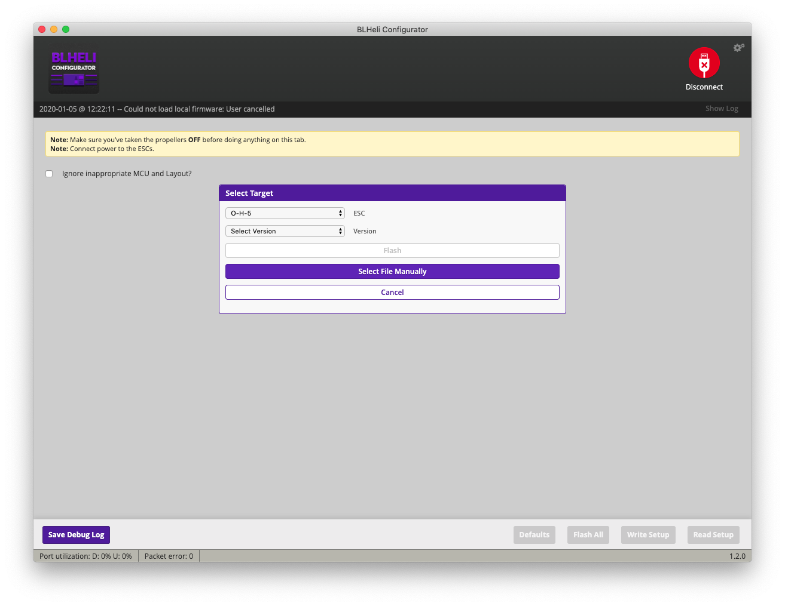785x606 pixels.
Task: Click the 'Packet error: 0' status entry
Action: (169, 556)
